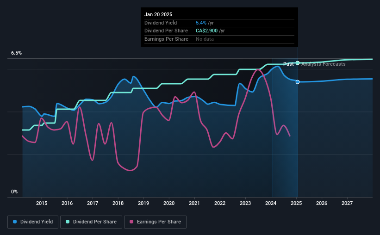Screen dimensions: 380x235
Task: Click the 2023 x-axis label
Action: point(245,203)
